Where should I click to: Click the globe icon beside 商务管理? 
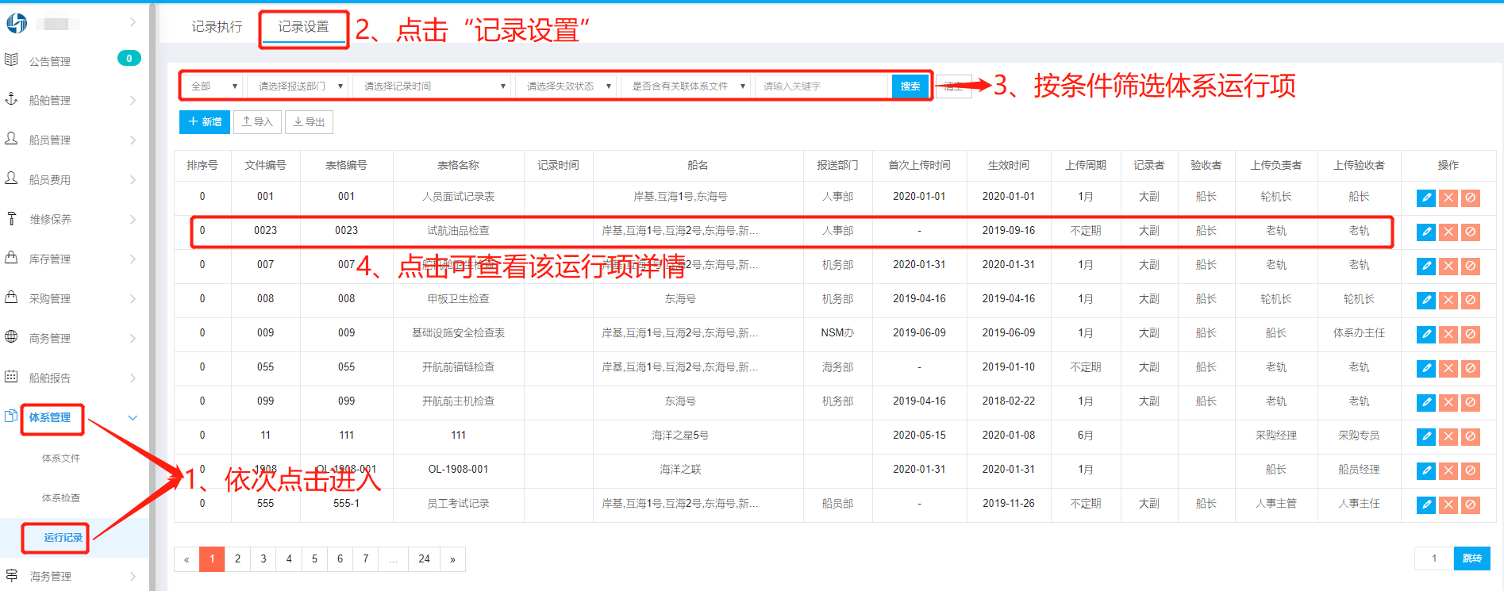11,337
